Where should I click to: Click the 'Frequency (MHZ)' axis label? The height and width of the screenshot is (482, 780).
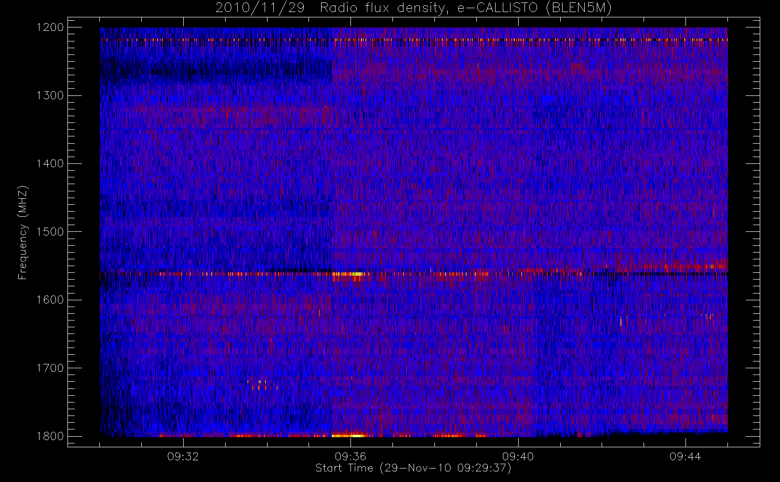click(23, 232)
